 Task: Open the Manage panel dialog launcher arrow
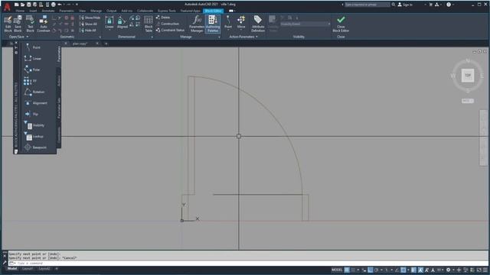click(x=219, y=37)
